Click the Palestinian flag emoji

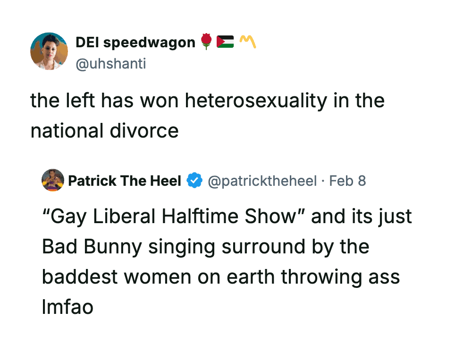click(x=225, y=42)
